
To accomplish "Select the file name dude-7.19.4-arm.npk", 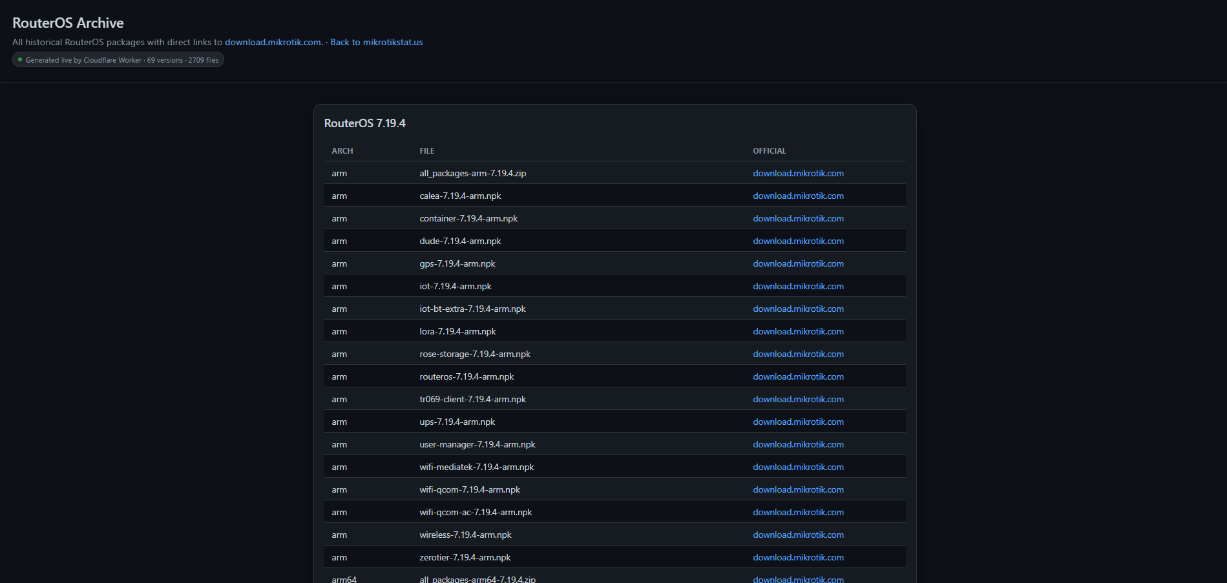I will click(x=460, y=241).
